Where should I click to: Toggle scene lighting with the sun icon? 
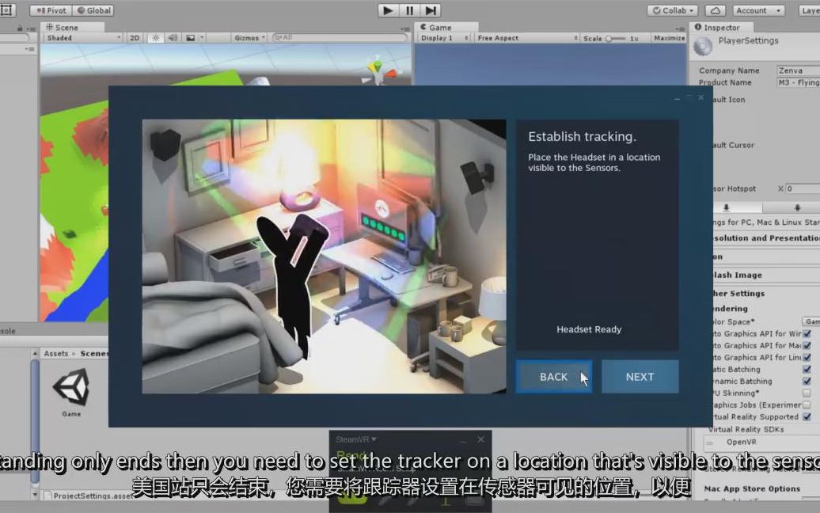point(156,36)
